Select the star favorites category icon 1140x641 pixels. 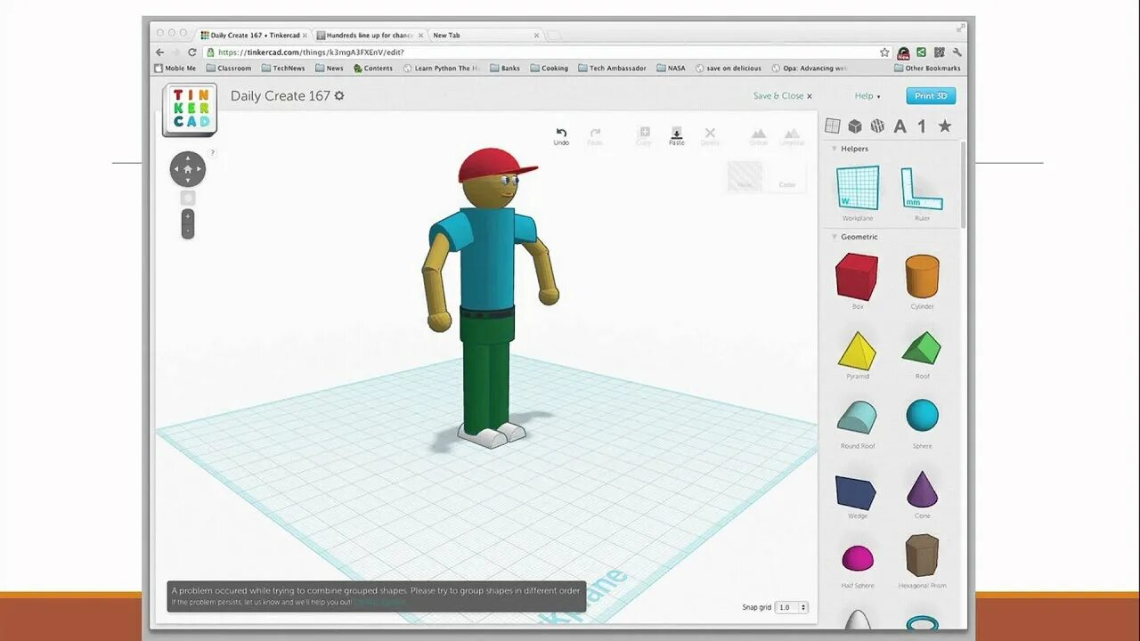pos(945,126)
